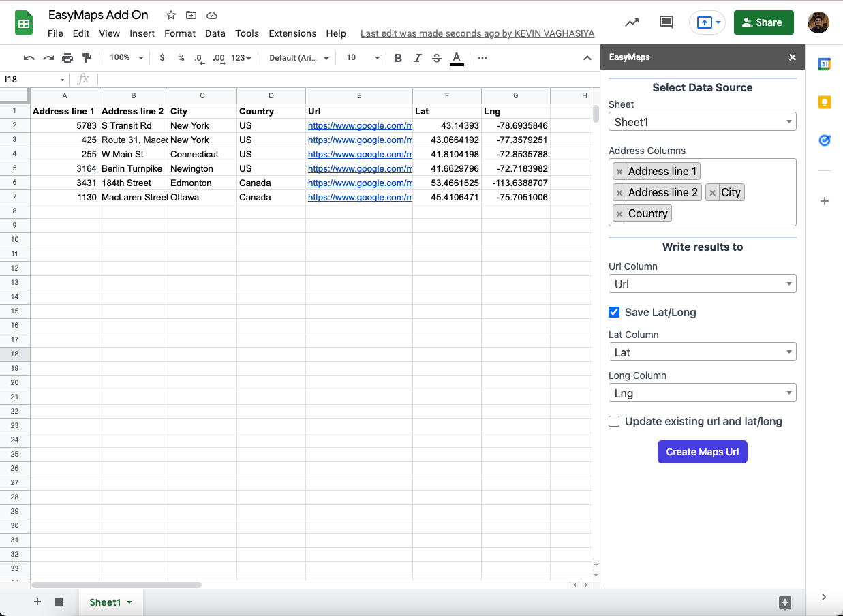Image resolution: width=843 pixels, height=616 pixels.
Task: Select the Paint format tool
Action: [x=87, y=58]
